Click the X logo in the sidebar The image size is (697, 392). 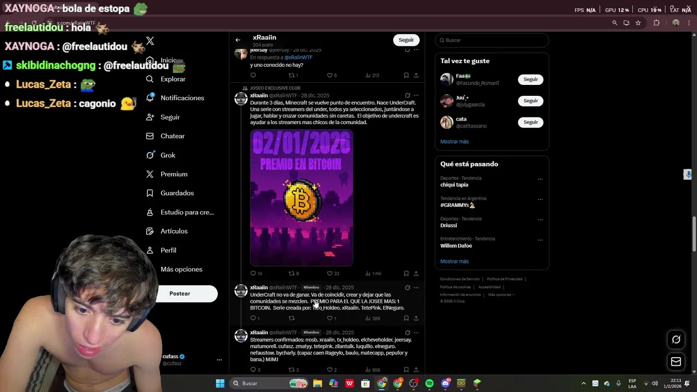[x=150, y=41]
